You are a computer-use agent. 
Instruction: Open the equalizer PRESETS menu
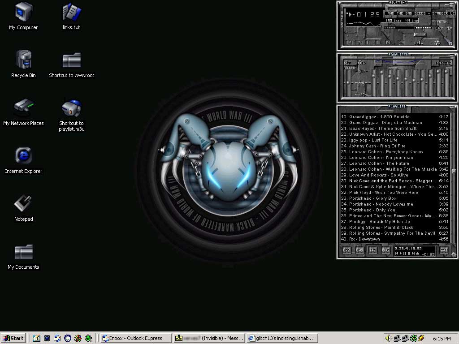[x=443, y=63]
